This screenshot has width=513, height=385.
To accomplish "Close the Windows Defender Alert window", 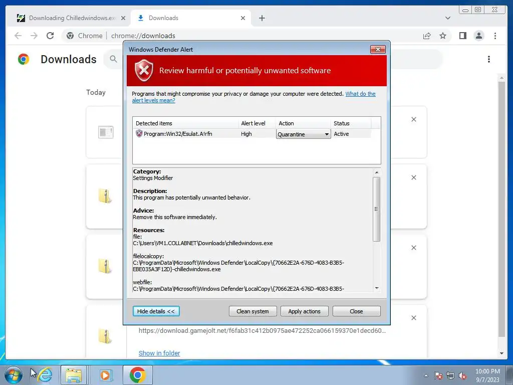I will (x=378, y=50).
